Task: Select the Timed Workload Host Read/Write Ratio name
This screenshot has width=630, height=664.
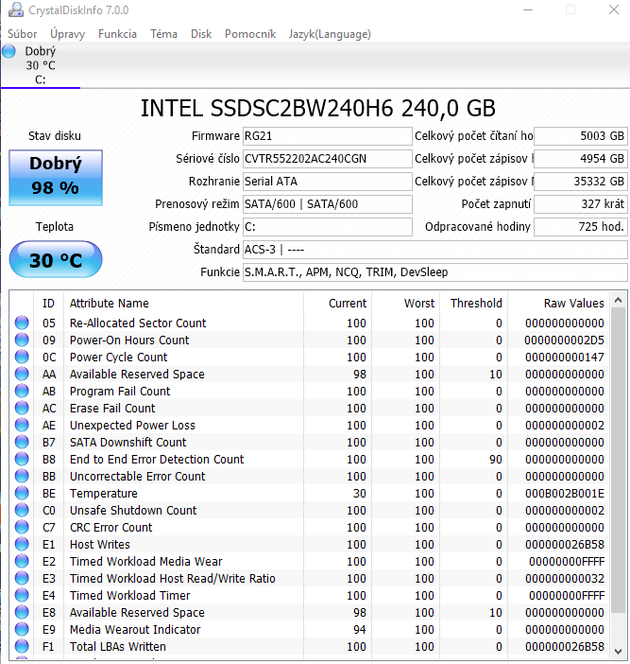Action: click(173, 578)
